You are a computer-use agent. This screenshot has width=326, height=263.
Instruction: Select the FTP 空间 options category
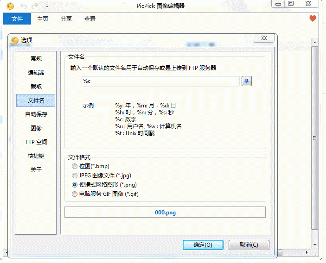tap(36, 142)
